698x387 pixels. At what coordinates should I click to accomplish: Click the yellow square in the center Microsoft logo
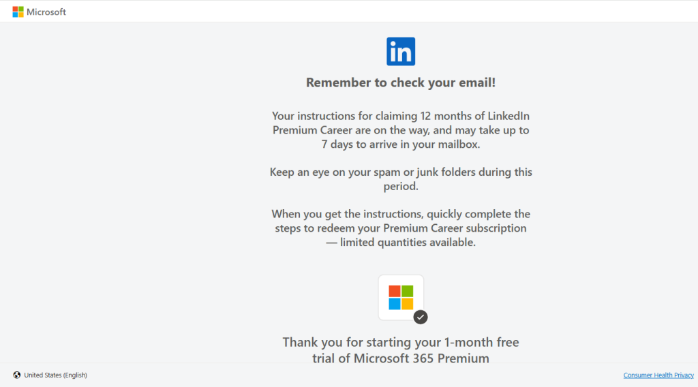click(x=407, y=304)
